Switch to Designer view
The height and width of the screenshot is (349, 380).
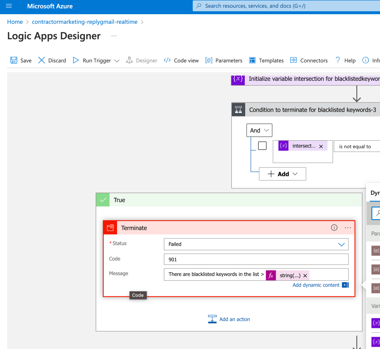pyautogui.click(x=142, y=60)
